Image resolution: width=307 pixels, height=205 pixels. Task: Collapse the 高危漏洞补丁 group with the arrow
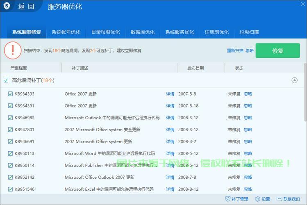coord(294,80)
